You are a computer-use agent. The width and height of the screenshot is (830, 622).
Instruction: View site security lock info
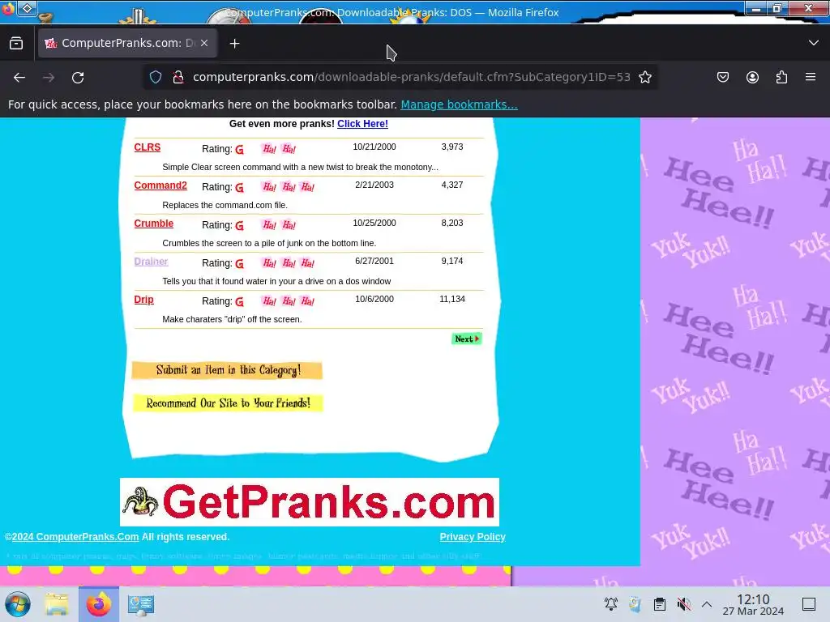pyautogui.click(x=178, y=77)
